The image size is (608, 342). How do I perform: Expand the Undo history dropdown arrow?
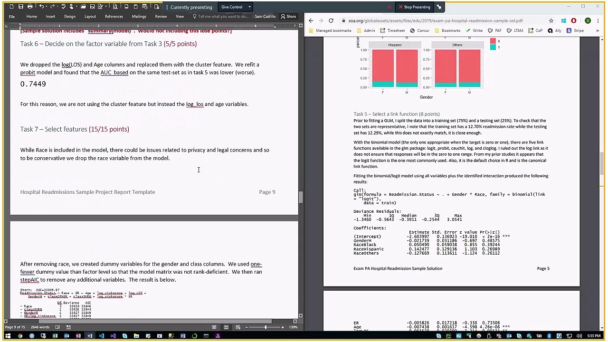click(x=47, y=7)
